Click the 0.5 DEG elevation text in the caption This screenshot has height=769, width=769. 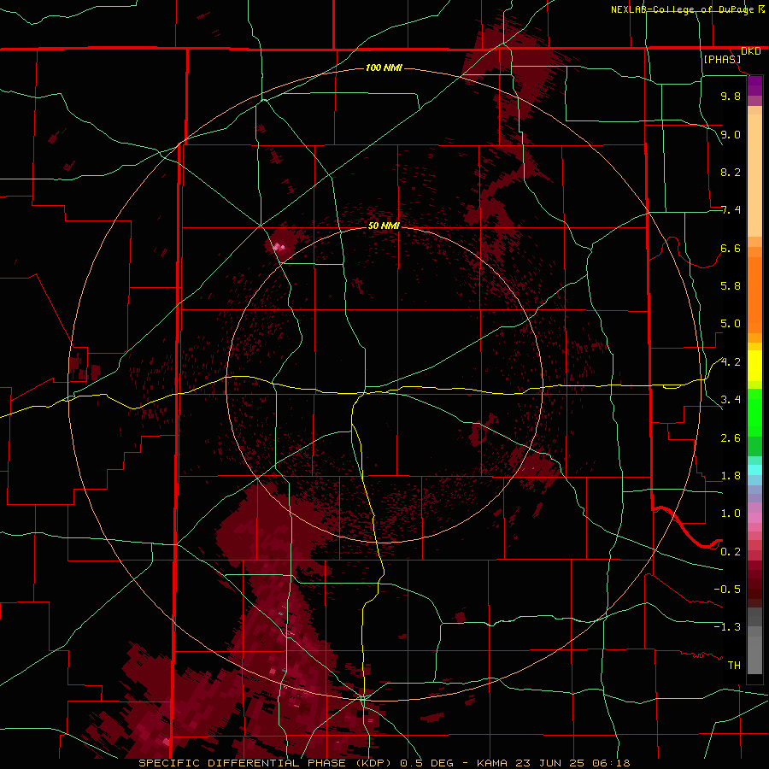pos(426,763)
